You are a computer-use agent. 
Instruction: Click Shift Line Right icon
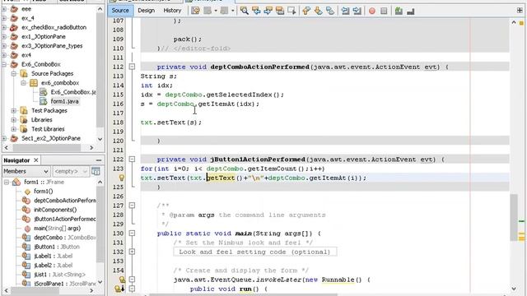tap(357, 11)
